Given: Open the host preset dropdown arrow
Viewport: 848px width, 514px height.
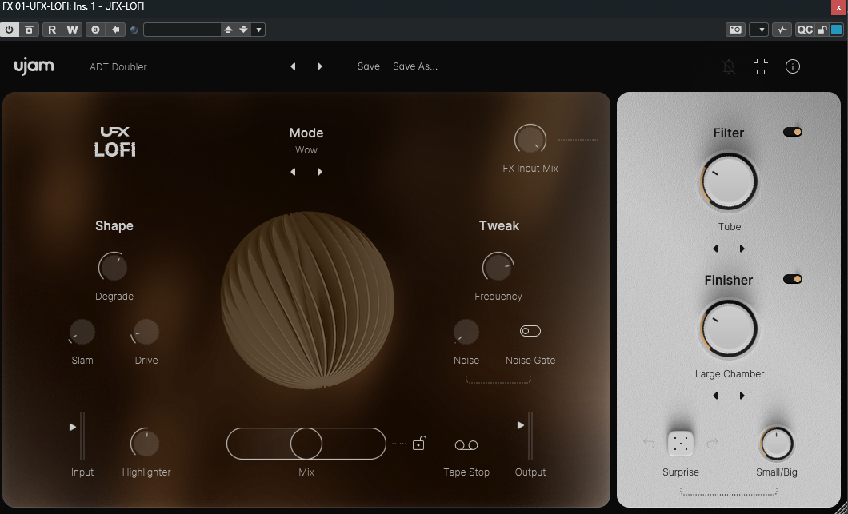Looking at the screenshot, I should pos(258,30).
